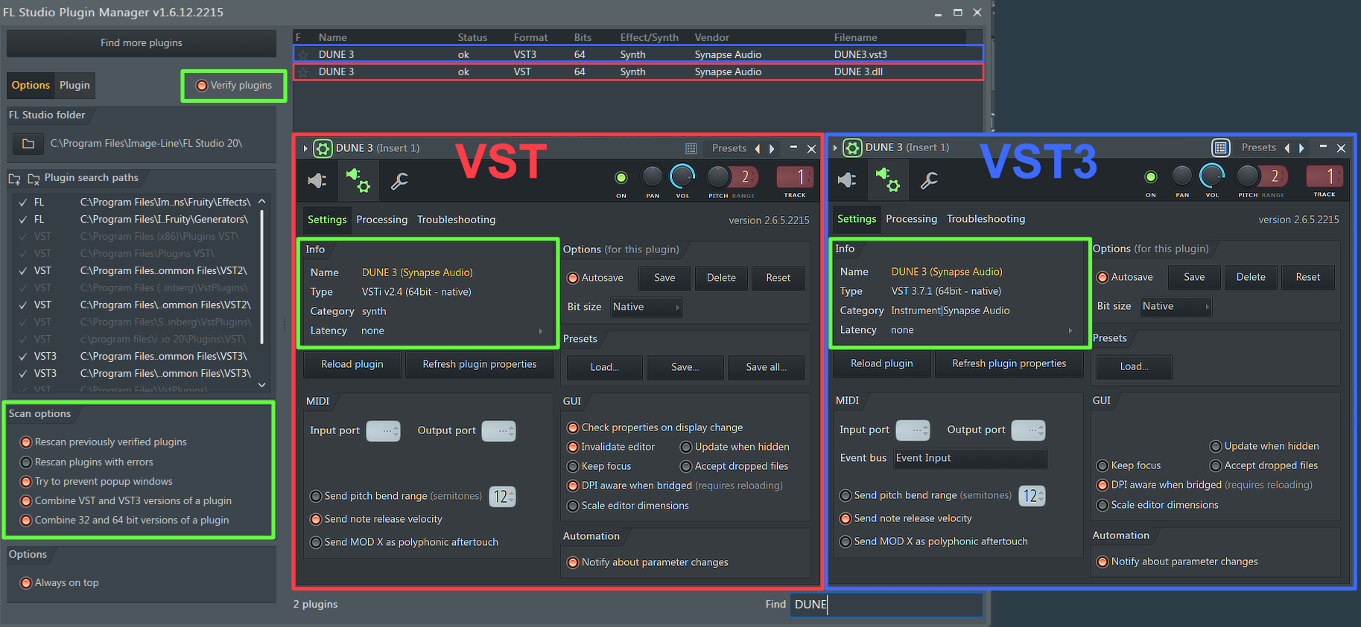Click DUNE 3 gear icon in VST title bar
This screenshot has height=627, width=1361.
pyautogui.click(x=323, y=148)
